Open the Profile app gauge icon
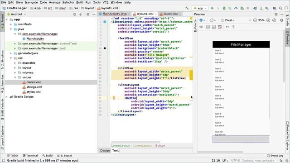 pyautogui.click(x=236, y=8)
